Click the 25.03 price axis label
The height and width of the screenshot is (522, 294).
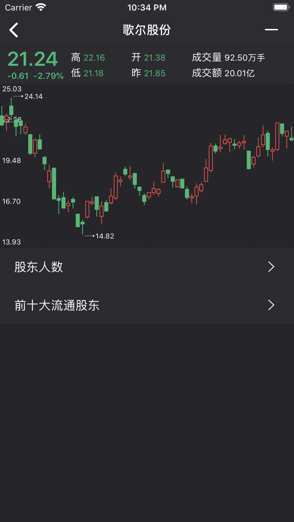11,89
